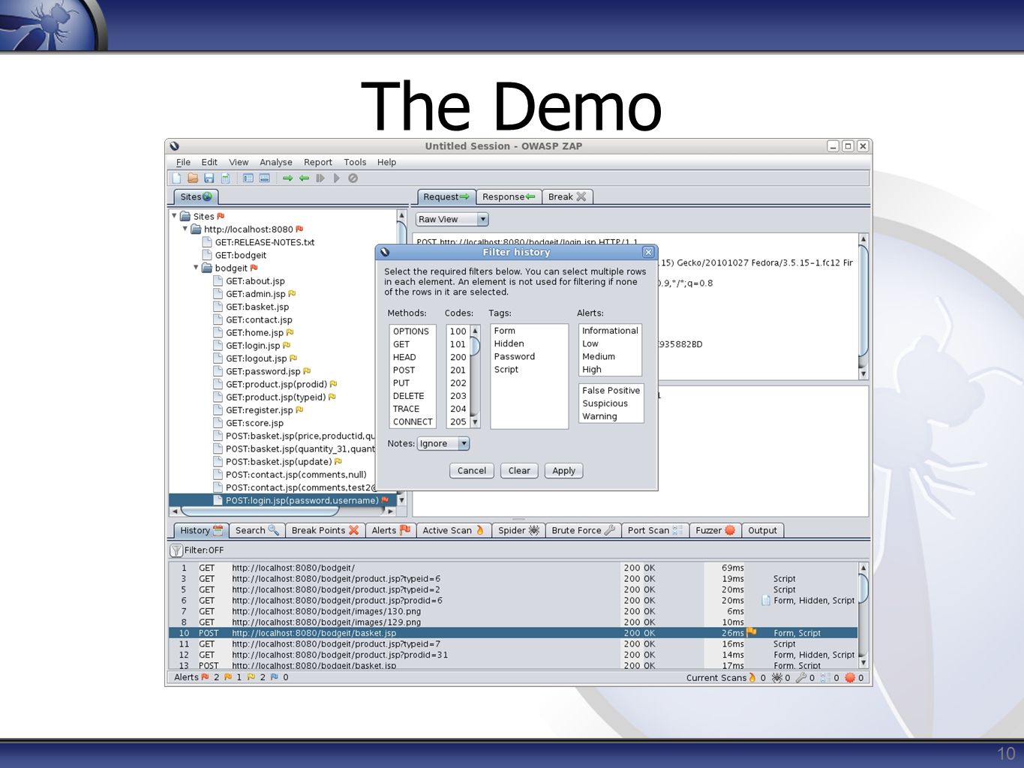Click Codes list scroll down arrow
The width and height of the screenshot is (1024, 768).
point(475,422)
